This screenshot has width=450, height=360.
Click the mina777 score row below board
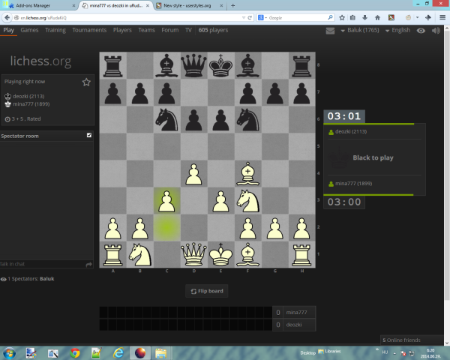208,312
